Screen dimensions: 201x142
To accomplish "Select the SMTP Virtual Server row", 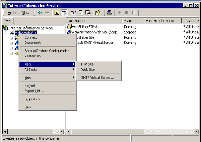I will click(x=95, y=42).
